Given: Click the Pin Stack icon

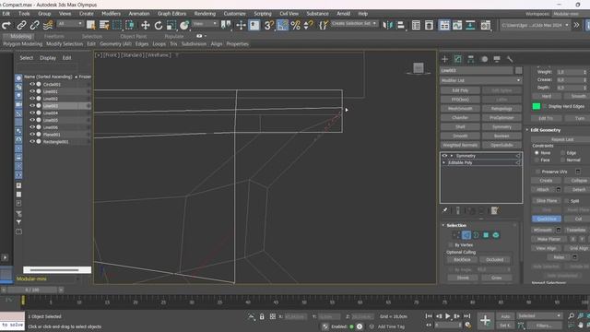Looking at the screenshot, I should point(444,210).
